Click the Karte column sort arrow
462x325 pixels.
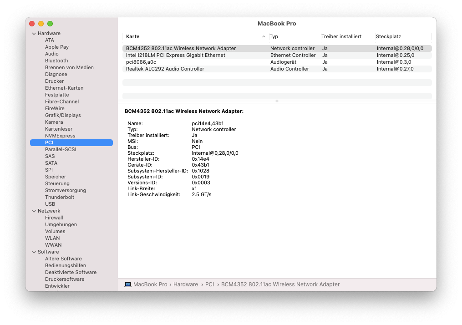point(264,36)
